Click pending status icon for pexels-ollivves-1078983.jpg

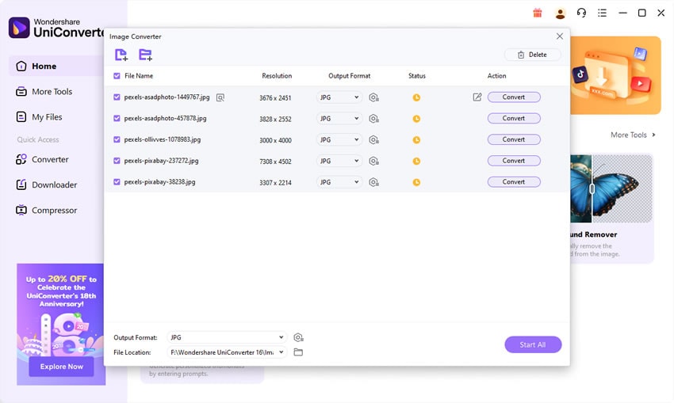pos(416,140)
